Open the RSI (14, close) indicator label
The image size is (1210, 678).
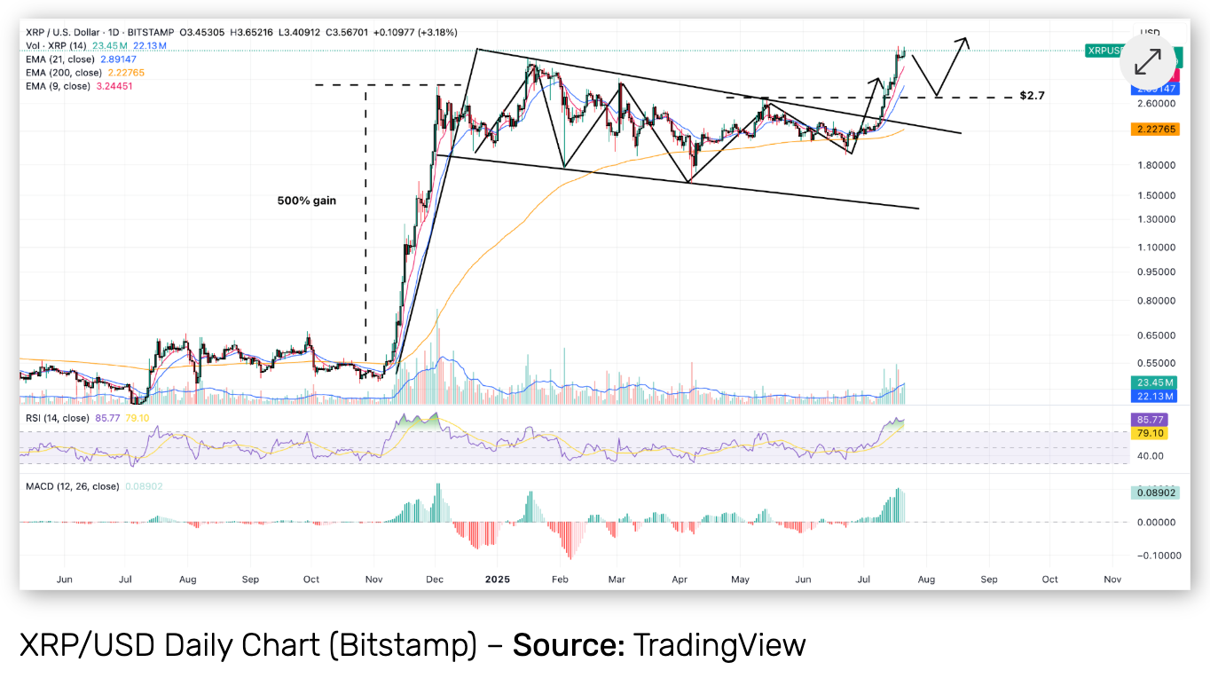[x=58, y=417]
